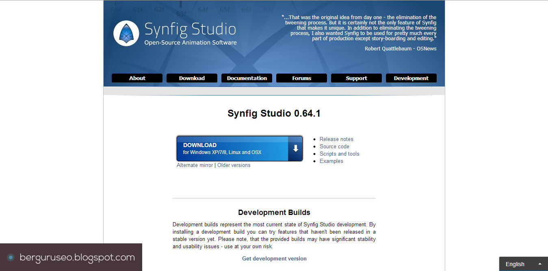This screenshot has height=271, width=548.
Task: Click the Development Builds heading
Action: [x=274, y=212]
